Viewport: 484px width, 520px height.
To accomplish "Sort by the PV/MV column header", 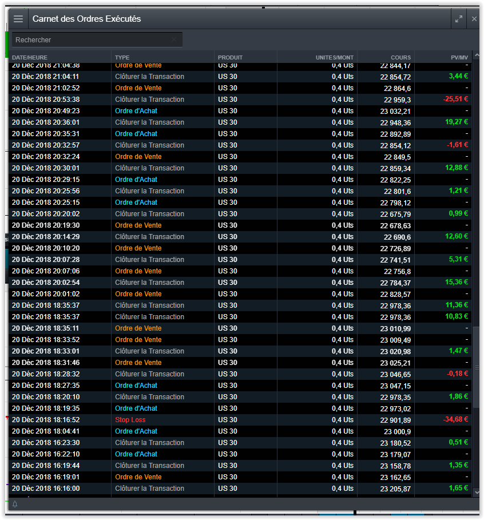I will (x=459, y=57).
